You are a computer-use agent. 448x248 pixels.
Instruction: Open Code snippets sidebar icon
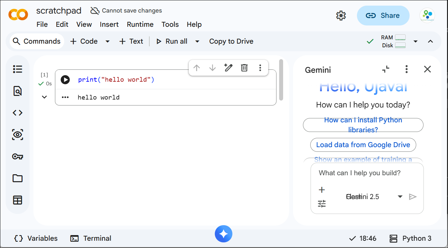(18, 113)
